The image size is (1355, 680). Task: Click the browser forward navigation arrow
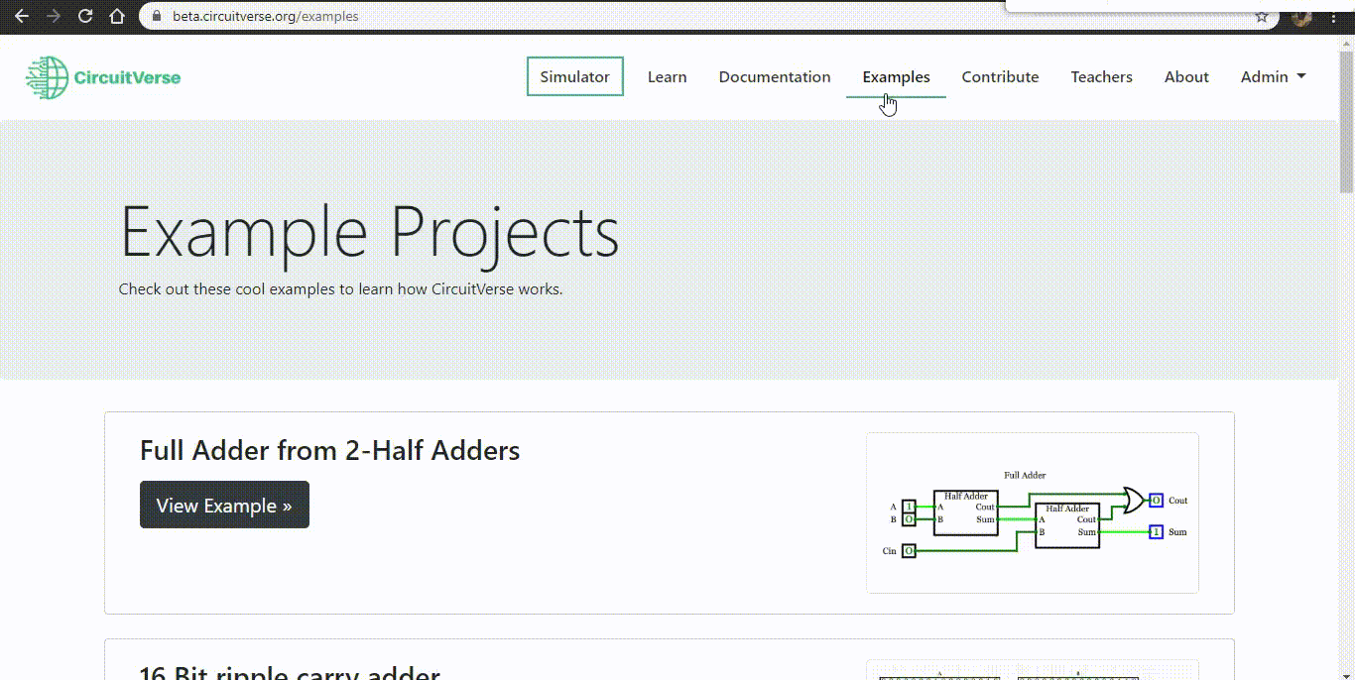54,16
